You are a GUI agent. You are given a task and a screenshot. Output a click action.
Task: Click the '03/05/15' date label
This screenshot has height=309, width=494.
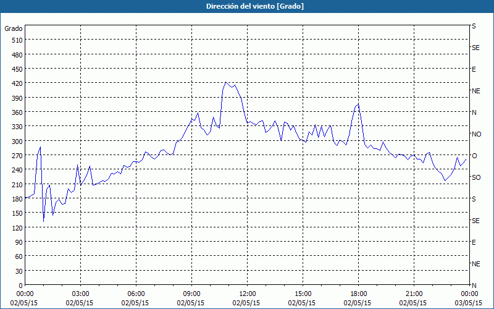click(469, 303)
